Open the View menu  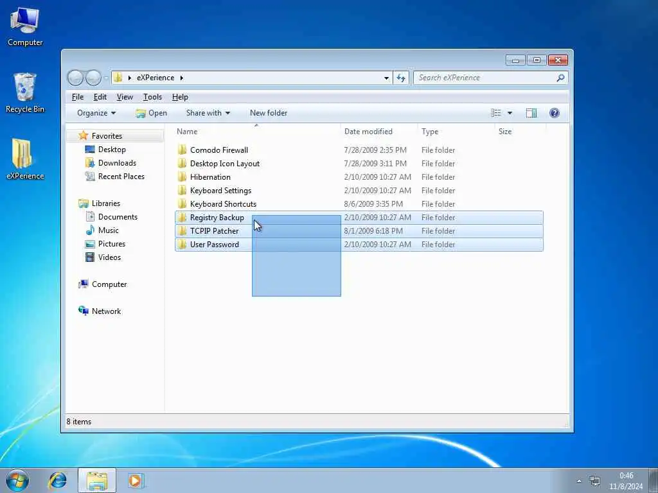click(125, 97)
